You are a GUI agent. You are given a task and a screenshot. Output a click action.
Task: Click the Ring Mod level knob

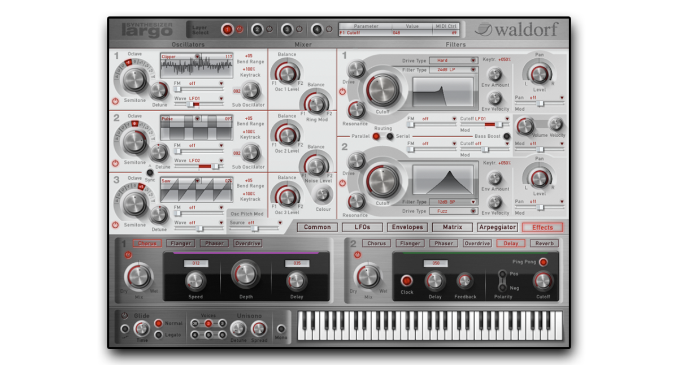click(317, 103)
